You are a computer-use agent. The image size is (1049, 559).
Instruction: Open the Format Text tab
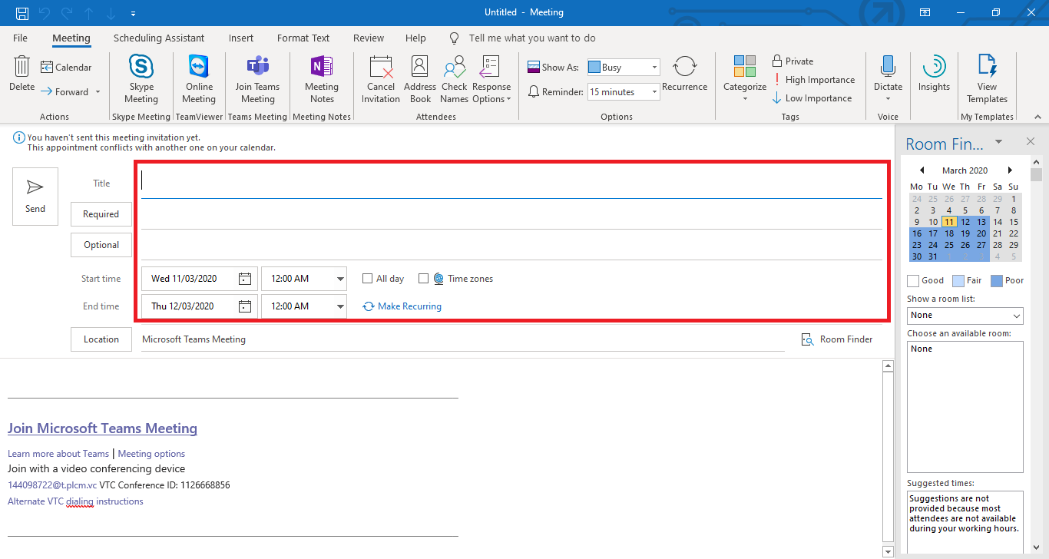pyautogui.click(x=303, y=38)
